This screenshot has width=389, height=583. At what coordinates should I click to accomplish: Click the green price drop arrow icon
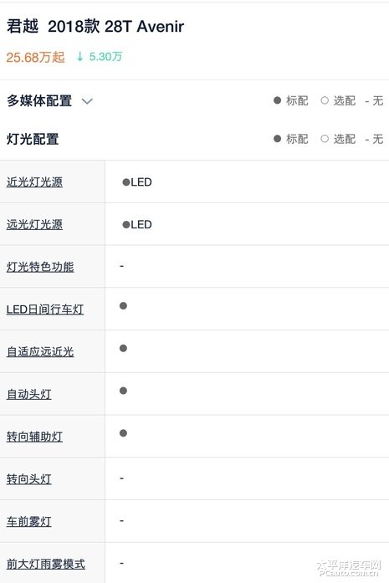(x=79, y=57)
